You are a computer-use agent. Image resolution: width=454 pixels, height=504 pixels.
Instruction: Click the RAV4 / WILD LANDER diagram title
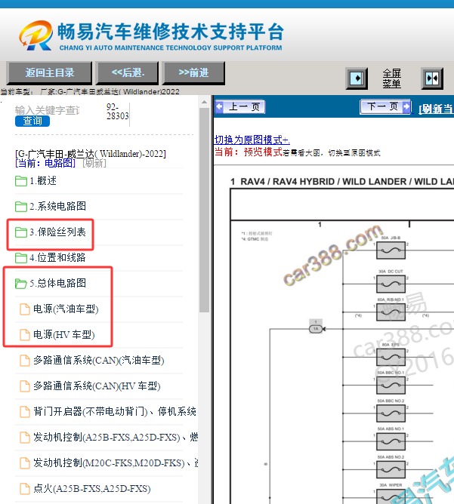click(x=342, y=182)
